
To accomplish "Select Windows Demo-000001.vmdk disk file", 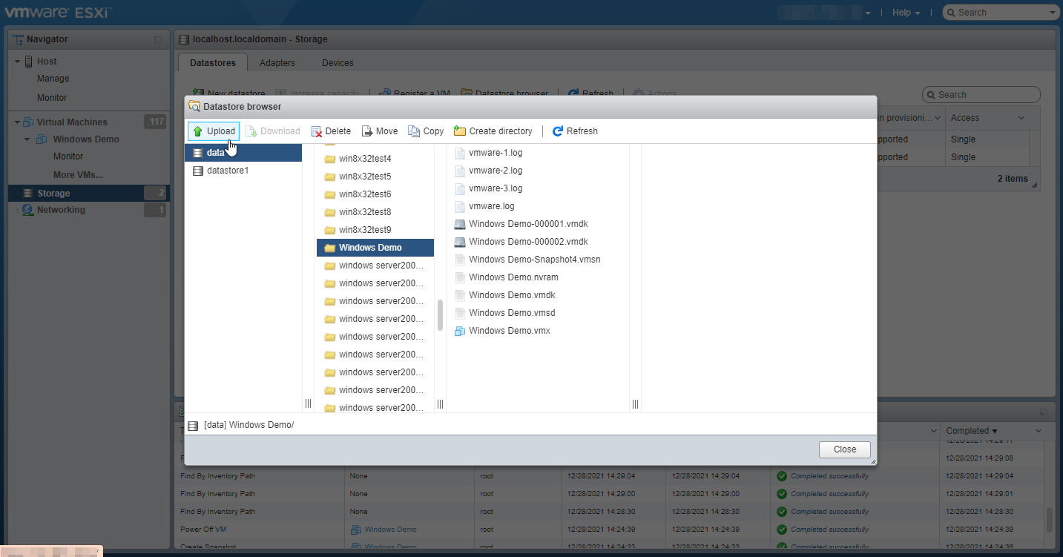I will click(x=527, y=224).
